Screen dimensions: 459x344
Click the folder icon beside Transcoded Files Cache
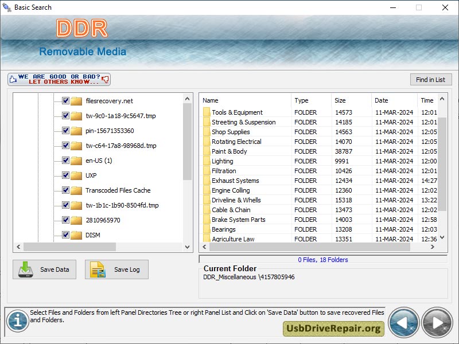pos(76,191)
